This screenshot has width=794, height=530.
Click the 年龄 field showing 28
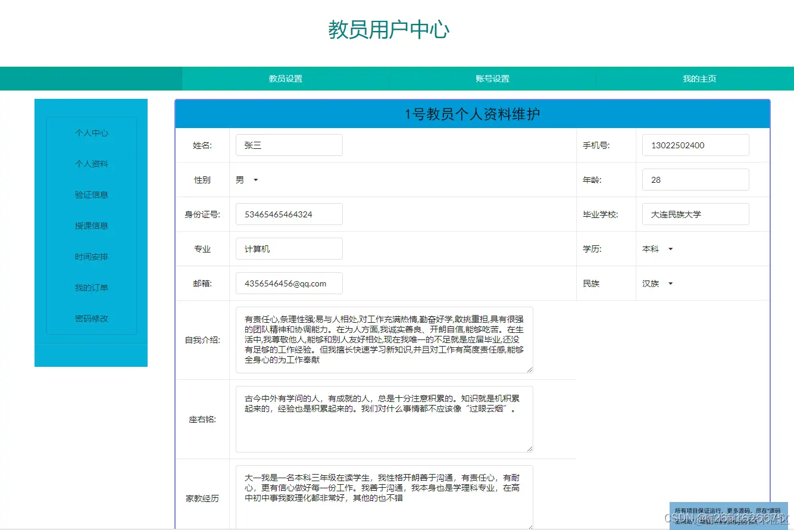695,179
